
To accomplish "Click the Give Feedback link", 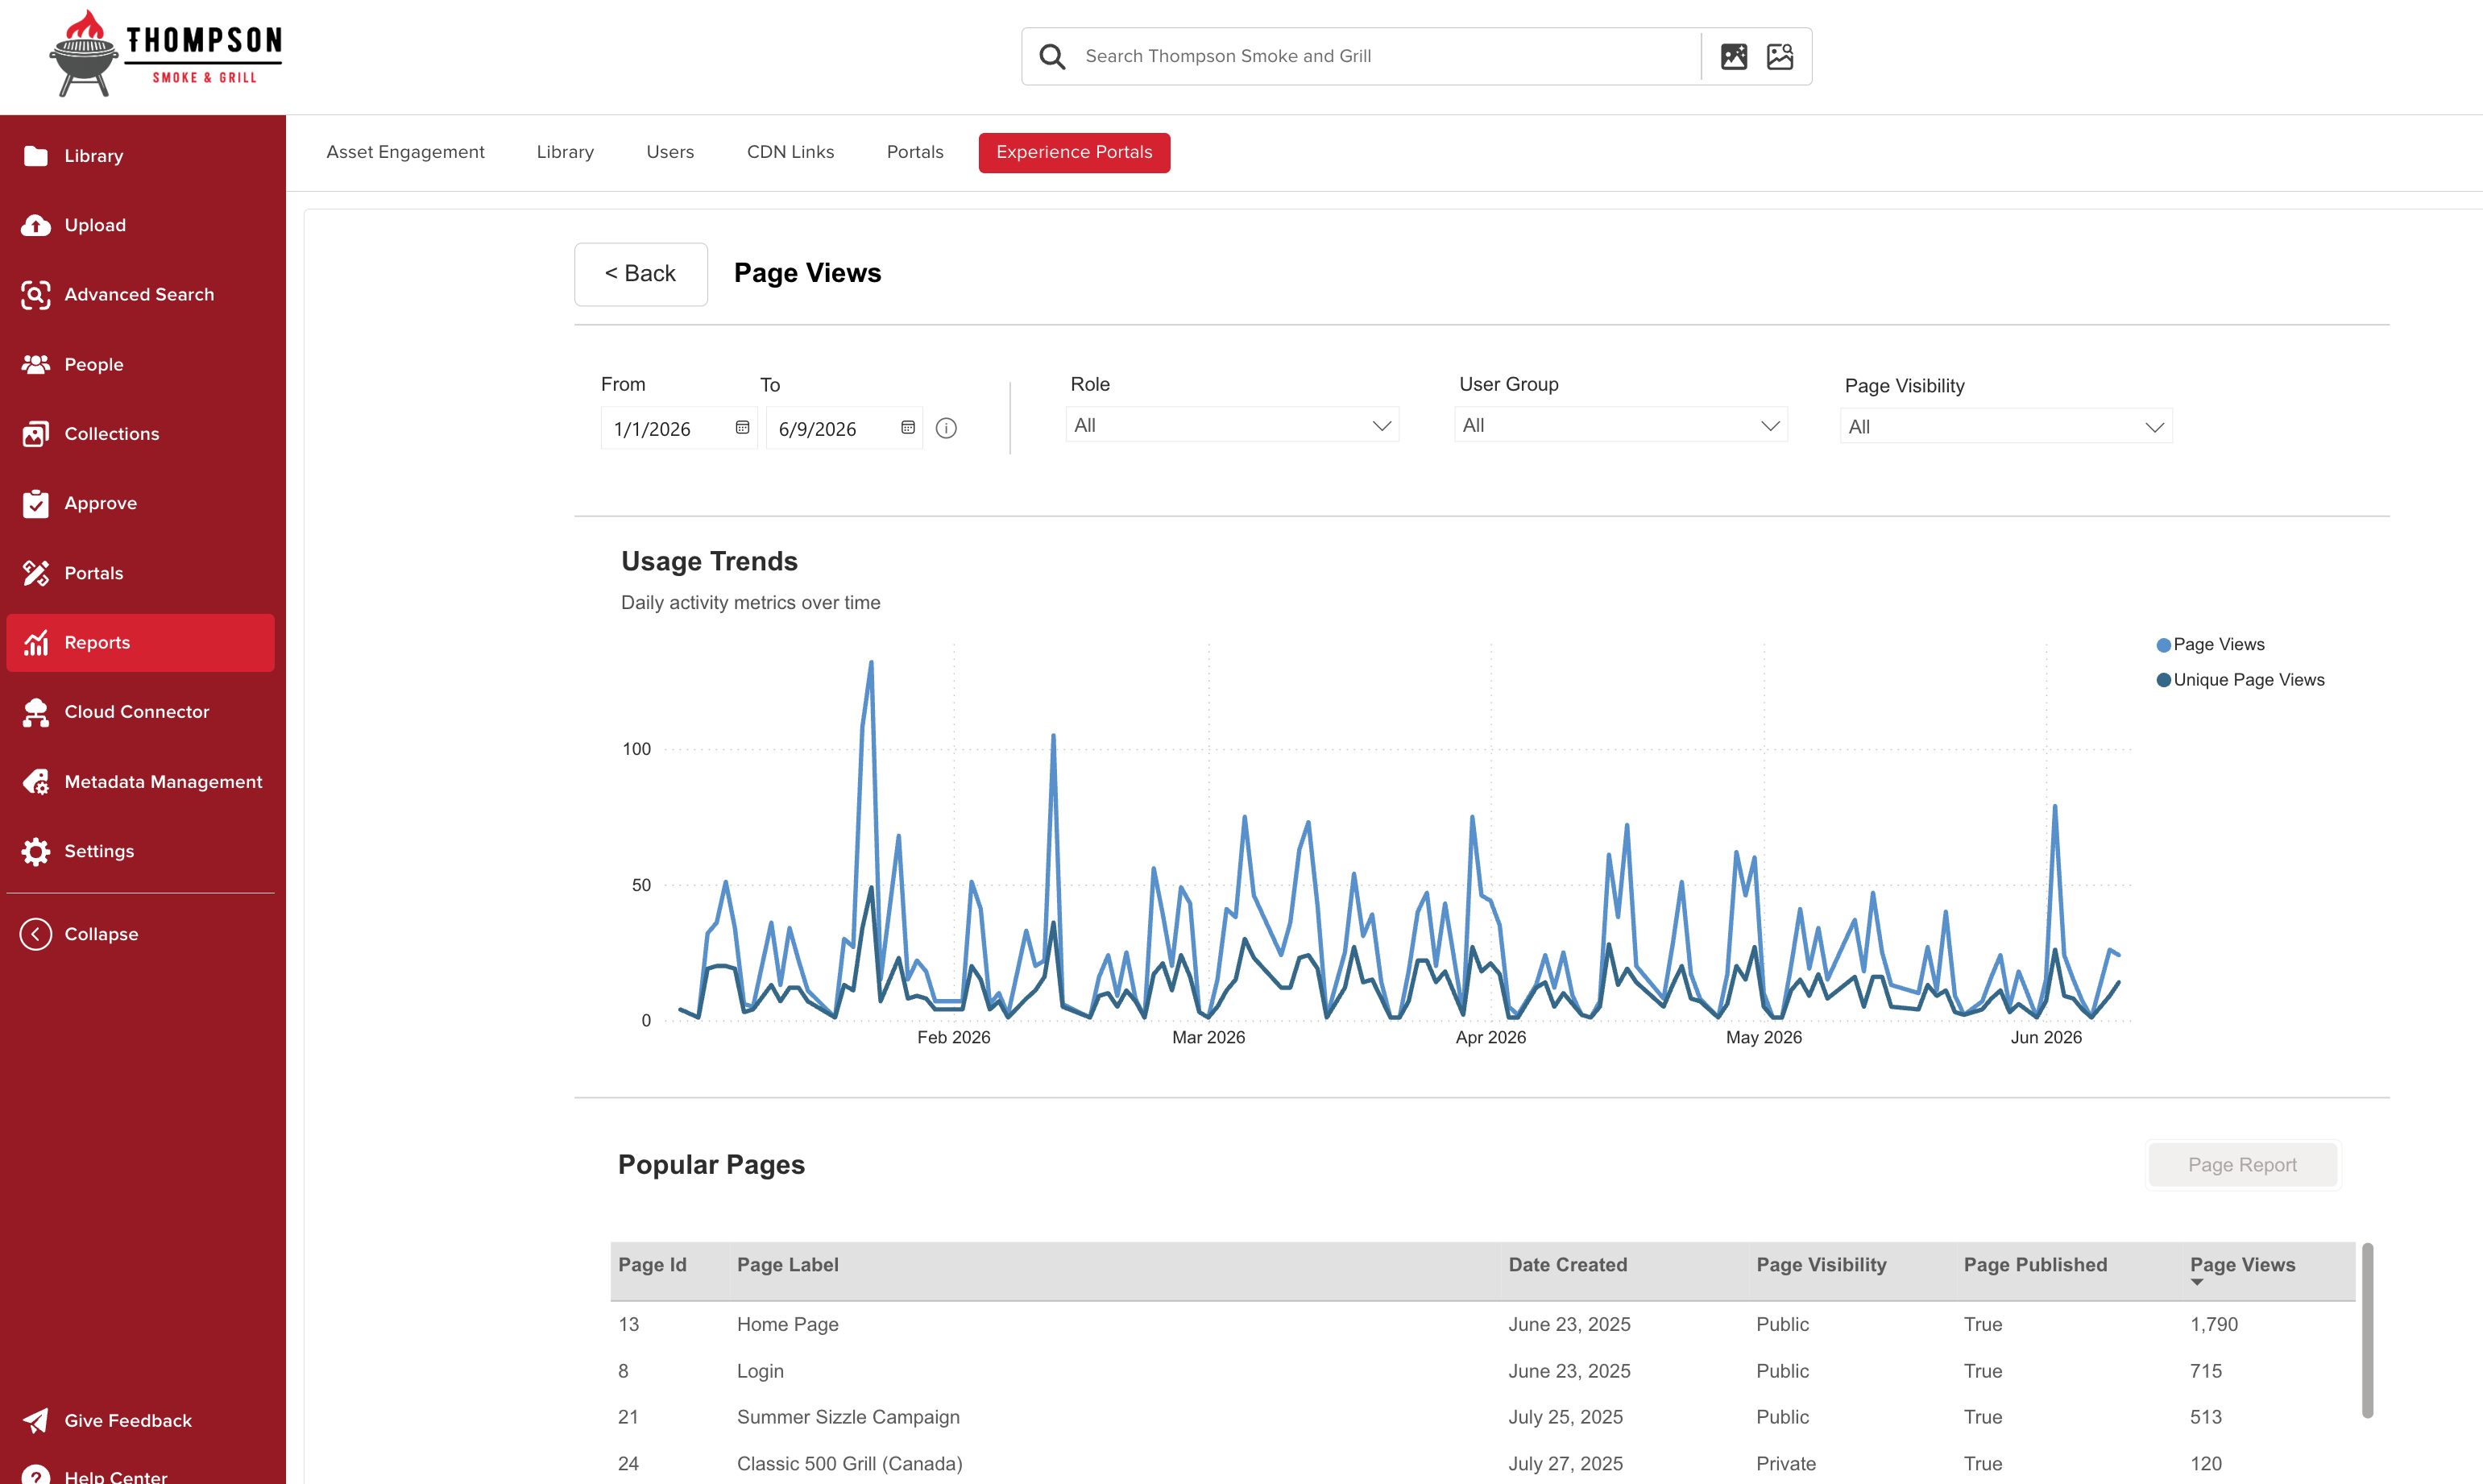I will pos(128,1421).
